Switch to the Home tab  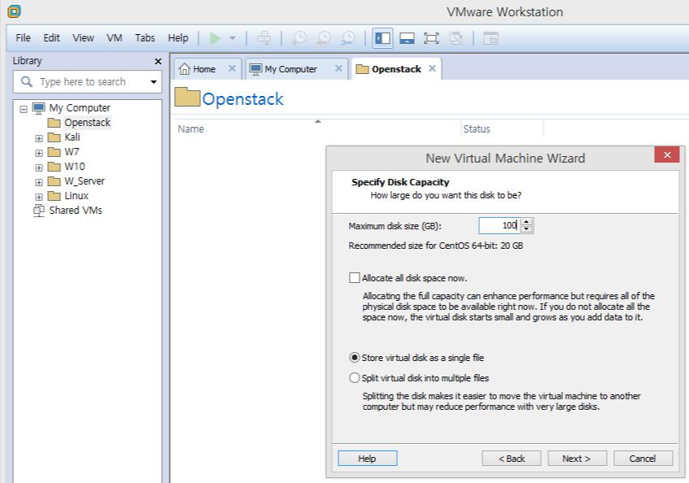coord(204,69)
